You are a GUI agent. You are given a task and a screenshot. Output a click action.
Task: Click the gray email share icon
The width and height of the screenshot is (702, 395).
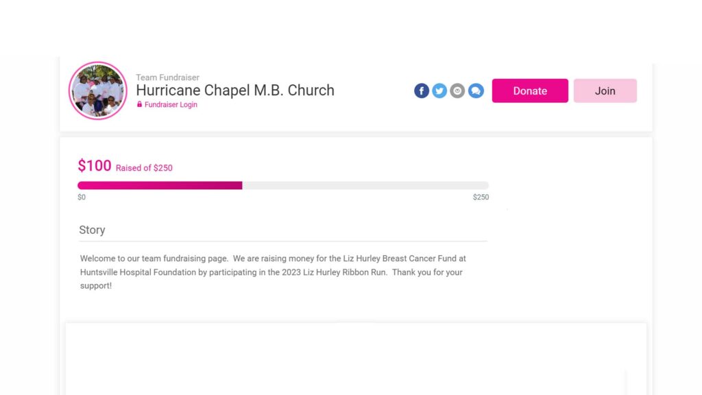tap(457, 91)
